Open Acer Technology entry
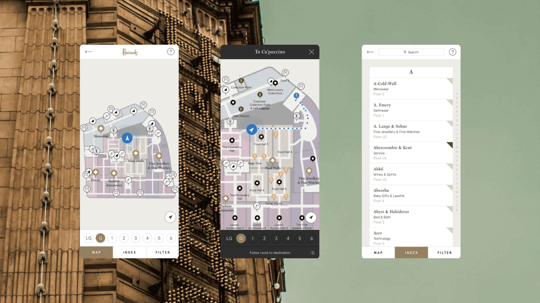Screen dimensions: 540x303 pyautogui.click(x=411, y=237)
